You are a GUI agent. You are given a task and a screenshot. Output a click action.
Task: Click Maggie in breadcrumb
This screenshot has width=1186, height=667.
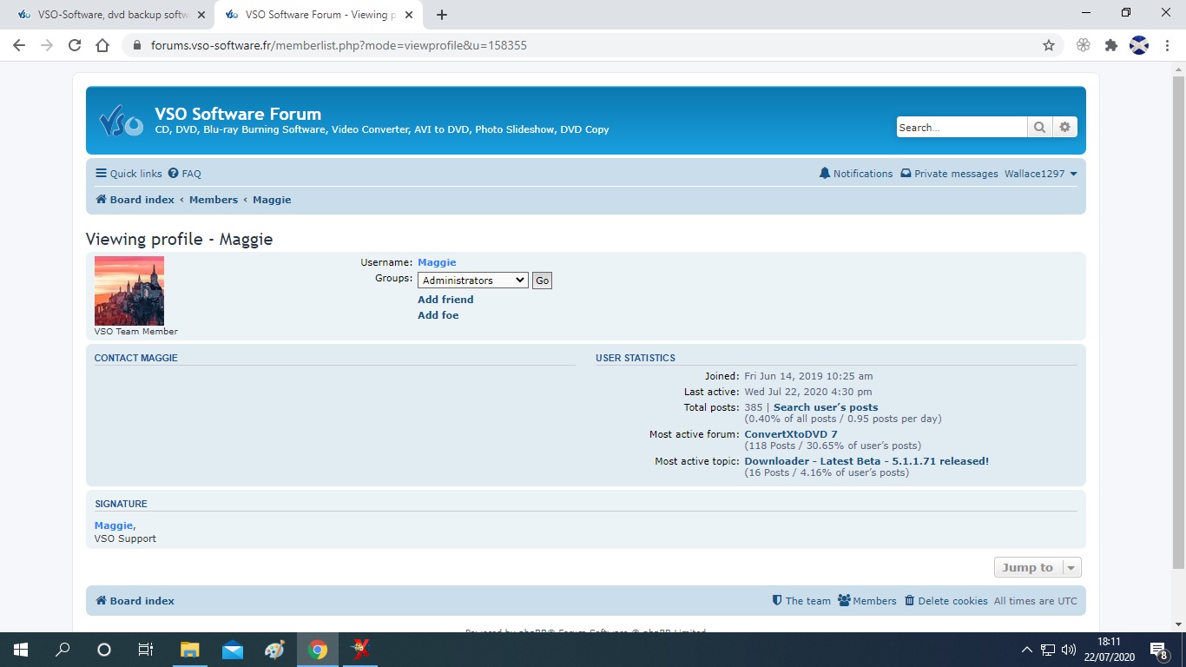[x=272, y=200]
